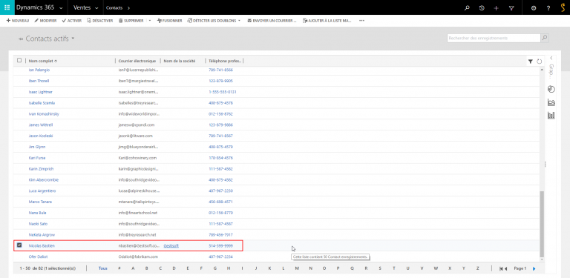Filter contacts by letter A
Screen dimensions: 570x278
click(x=133, y=268)
